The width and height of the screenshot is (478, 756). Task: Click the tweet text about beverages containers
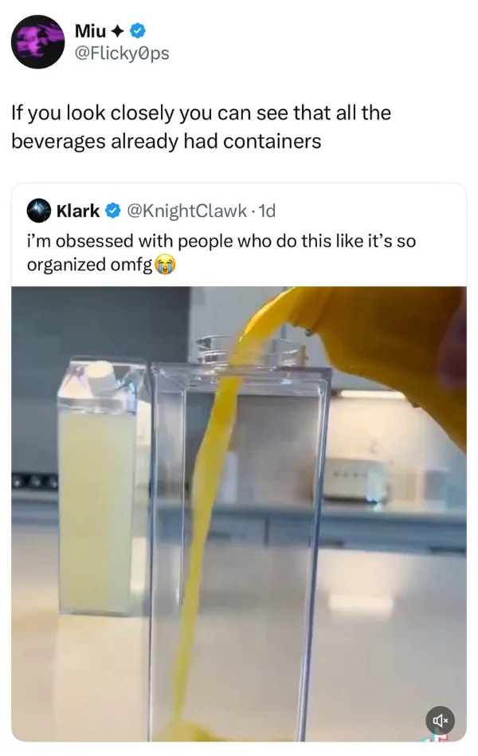pos(201,127)
